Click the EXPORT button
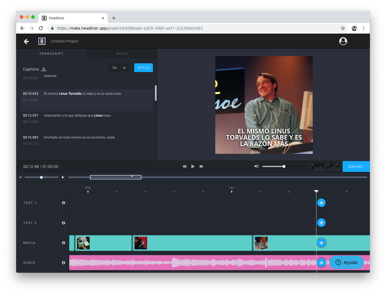This screenshot has height=294, width=386. coord(356,166)
